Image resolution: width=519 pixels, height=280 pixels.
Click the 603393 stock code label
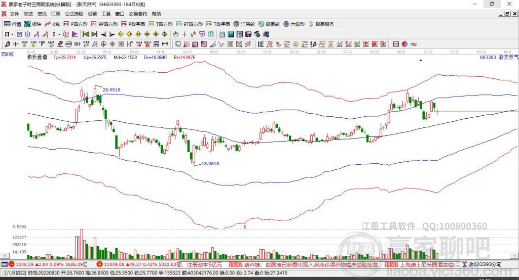[x=488, y=58]
